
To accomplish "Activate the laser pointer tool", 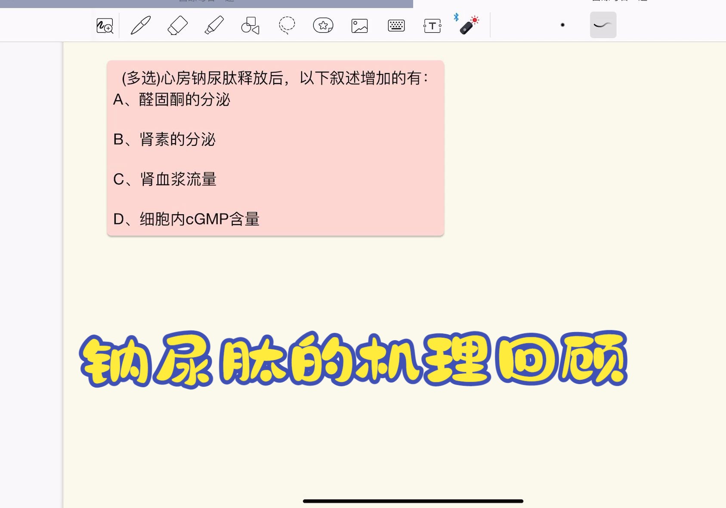I will 468,25.
